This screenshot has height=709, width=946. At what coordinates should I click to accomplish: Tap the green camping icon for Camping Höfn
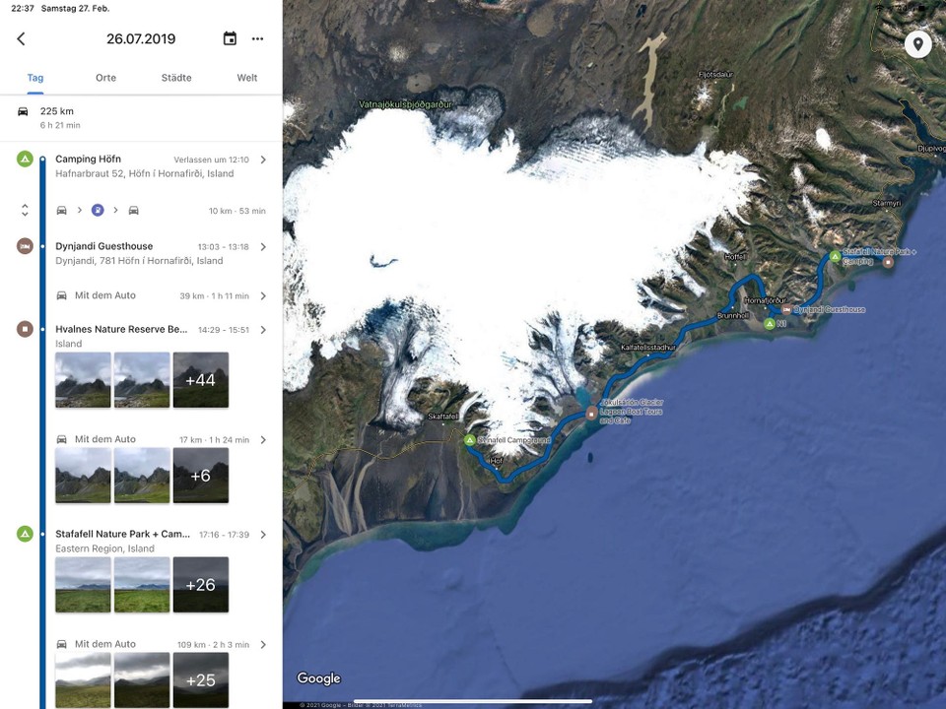[25, 160]
